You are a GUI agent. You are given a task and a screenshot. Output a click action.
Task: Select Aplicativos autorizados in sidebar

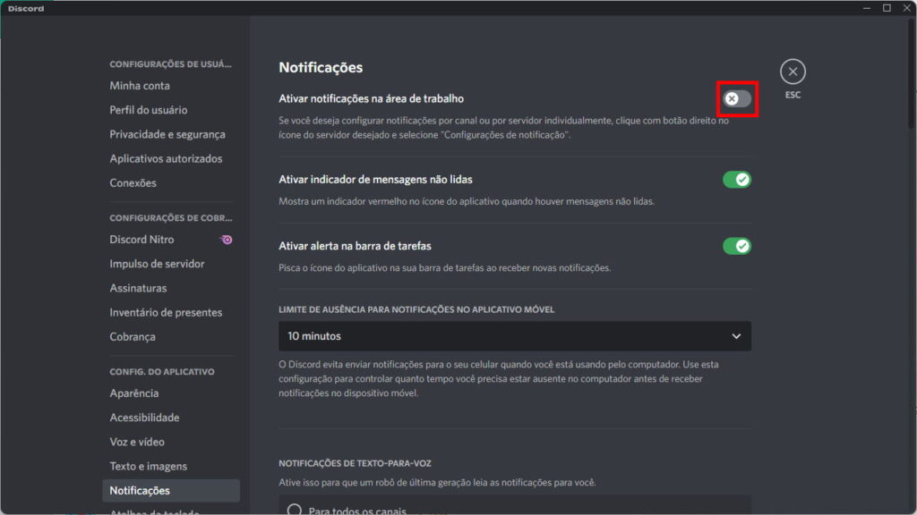point(166,158)
